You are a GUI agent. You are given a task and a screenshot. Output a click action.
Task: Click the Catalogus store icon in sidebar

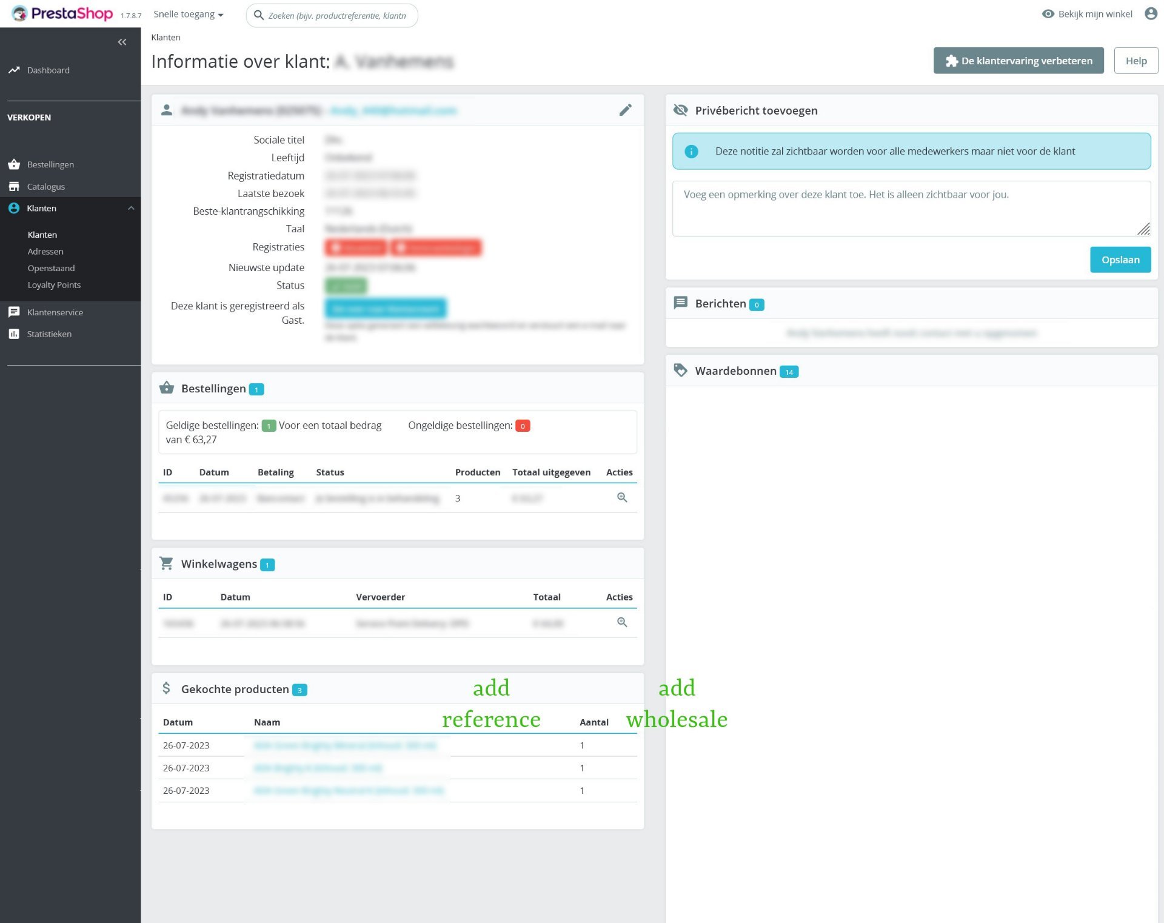(x=14, y=186)
